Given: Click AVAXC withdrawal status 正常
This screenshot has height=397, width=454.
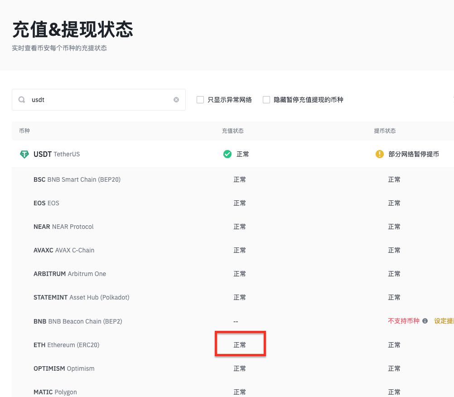Looking at the screenshot, I should [x=394, y=250].
